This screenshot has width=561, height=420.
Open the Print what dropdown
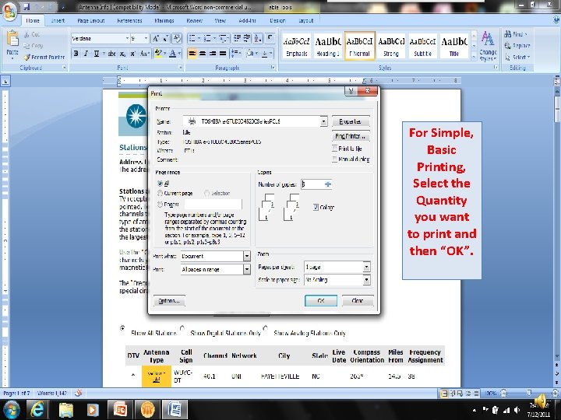[246, 256]
